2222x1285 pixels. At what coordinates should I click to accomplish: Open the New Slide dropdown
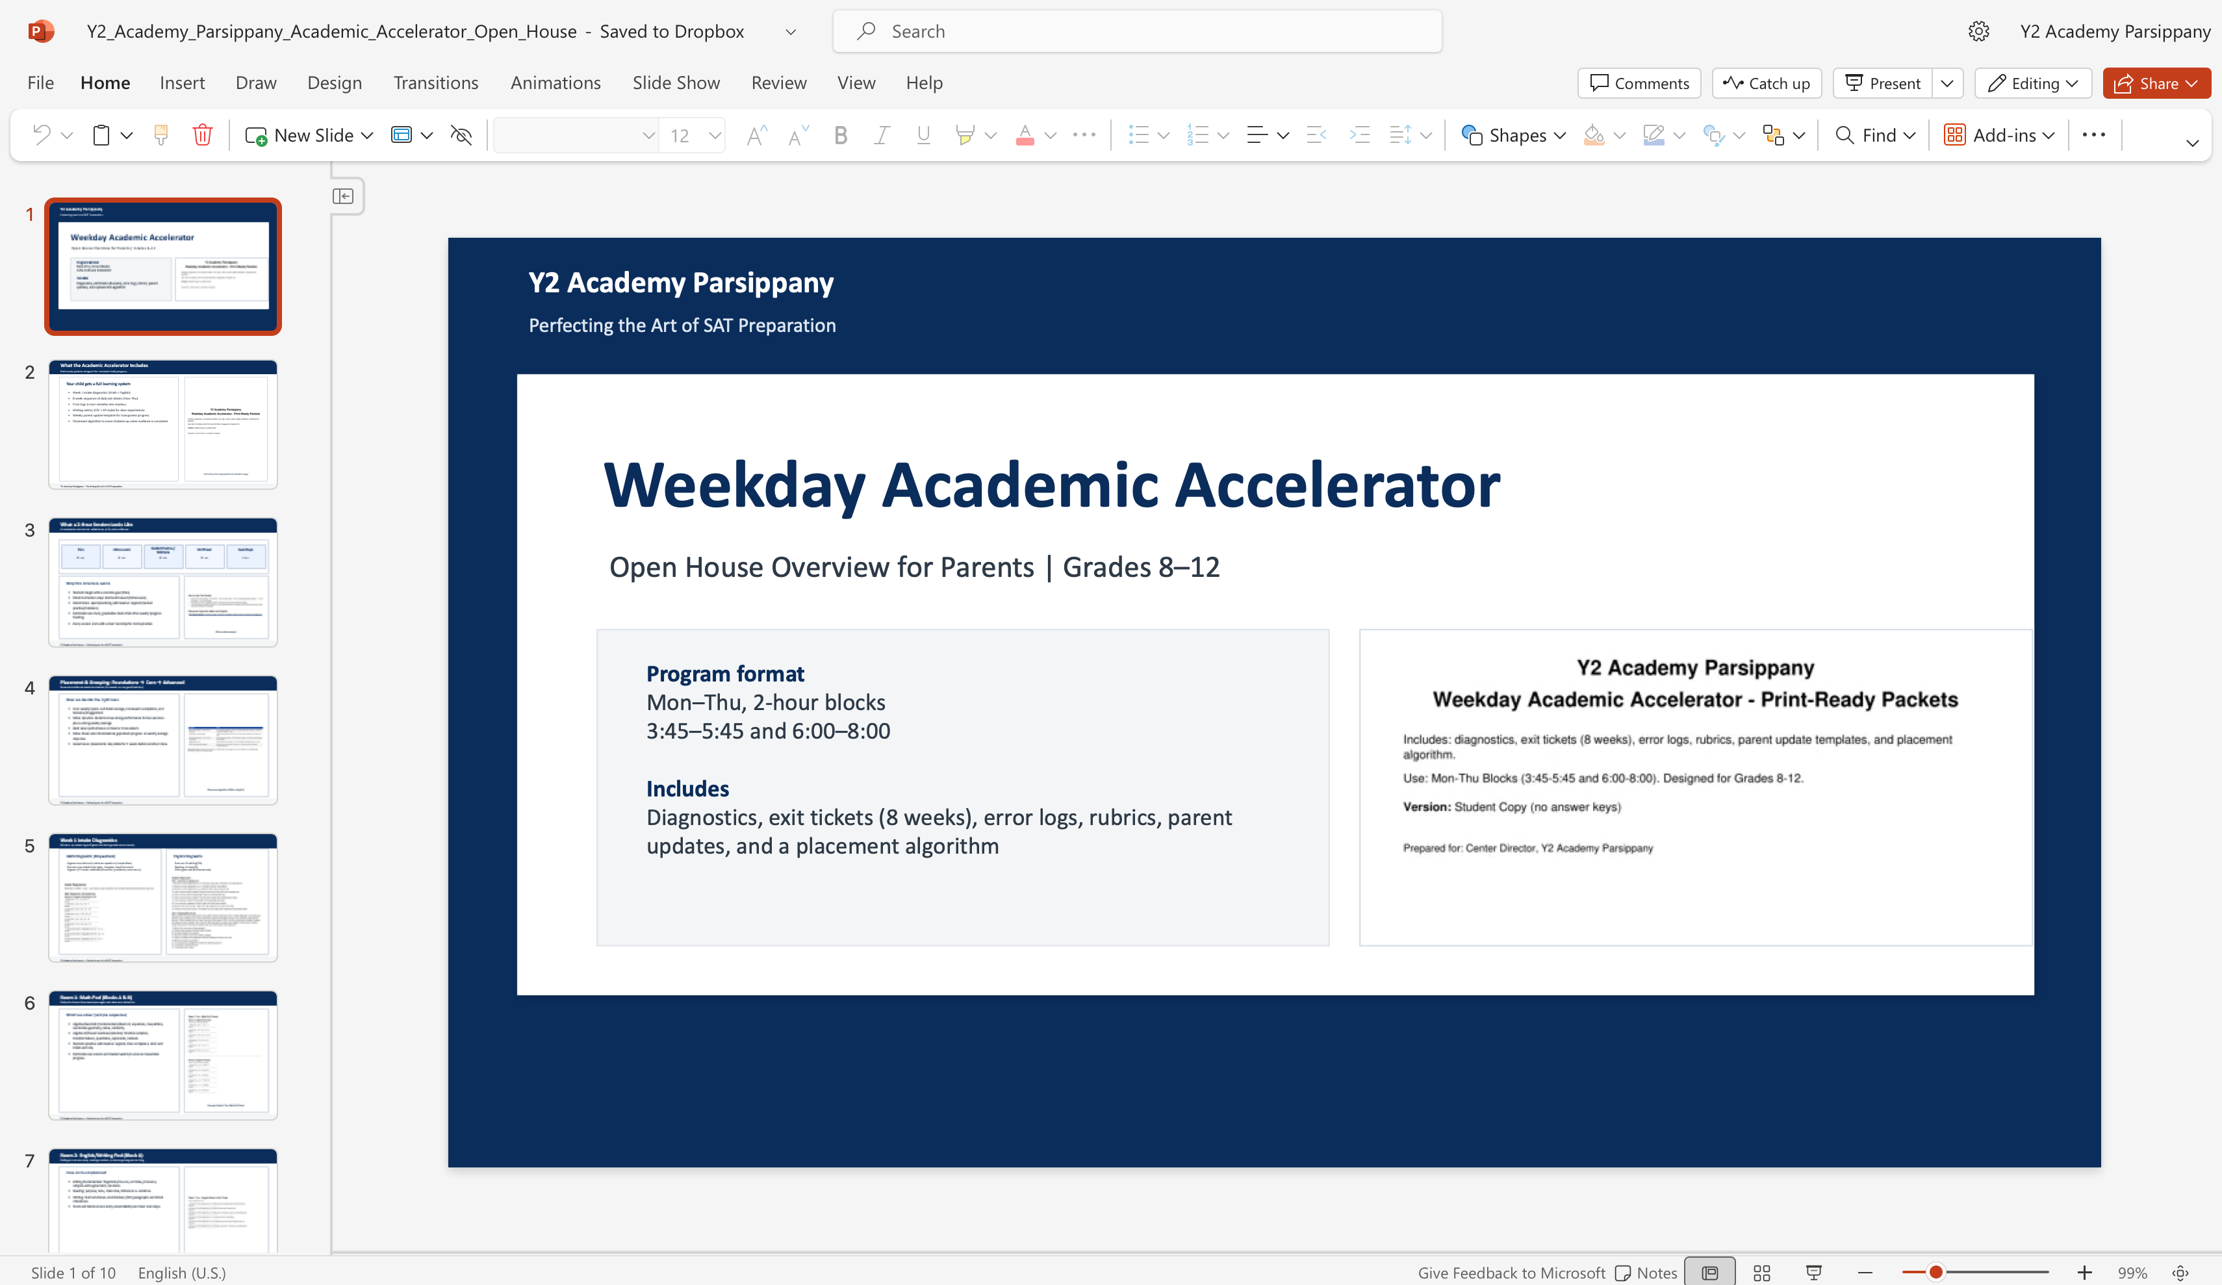pos(368,134)
